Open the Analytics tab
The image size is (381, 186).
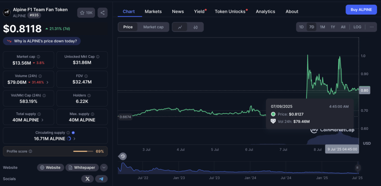265,12
